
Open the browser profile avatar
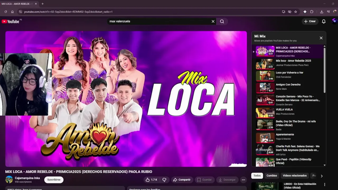coord(335,12)
